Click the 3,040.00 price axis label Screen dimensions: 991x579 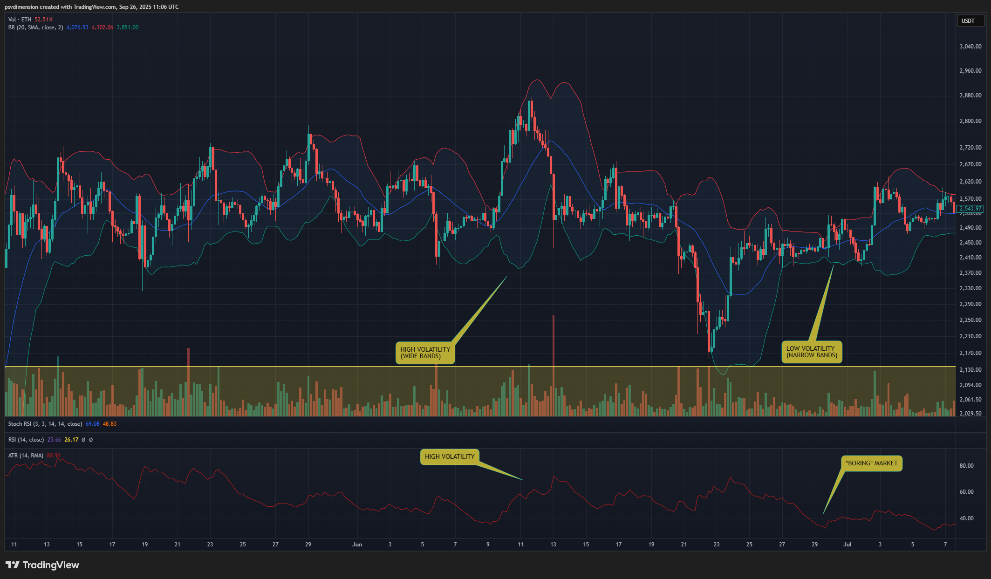click(970, 47)
